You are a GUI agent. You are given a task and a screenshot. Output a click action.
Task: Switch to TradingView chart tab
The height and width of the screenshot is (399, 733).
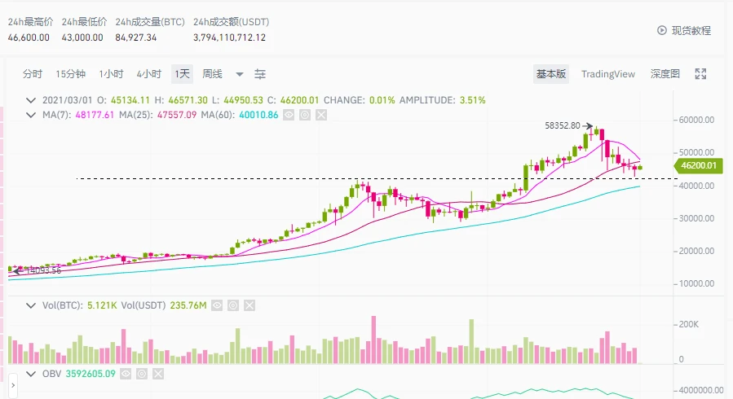tap(607, 74)
